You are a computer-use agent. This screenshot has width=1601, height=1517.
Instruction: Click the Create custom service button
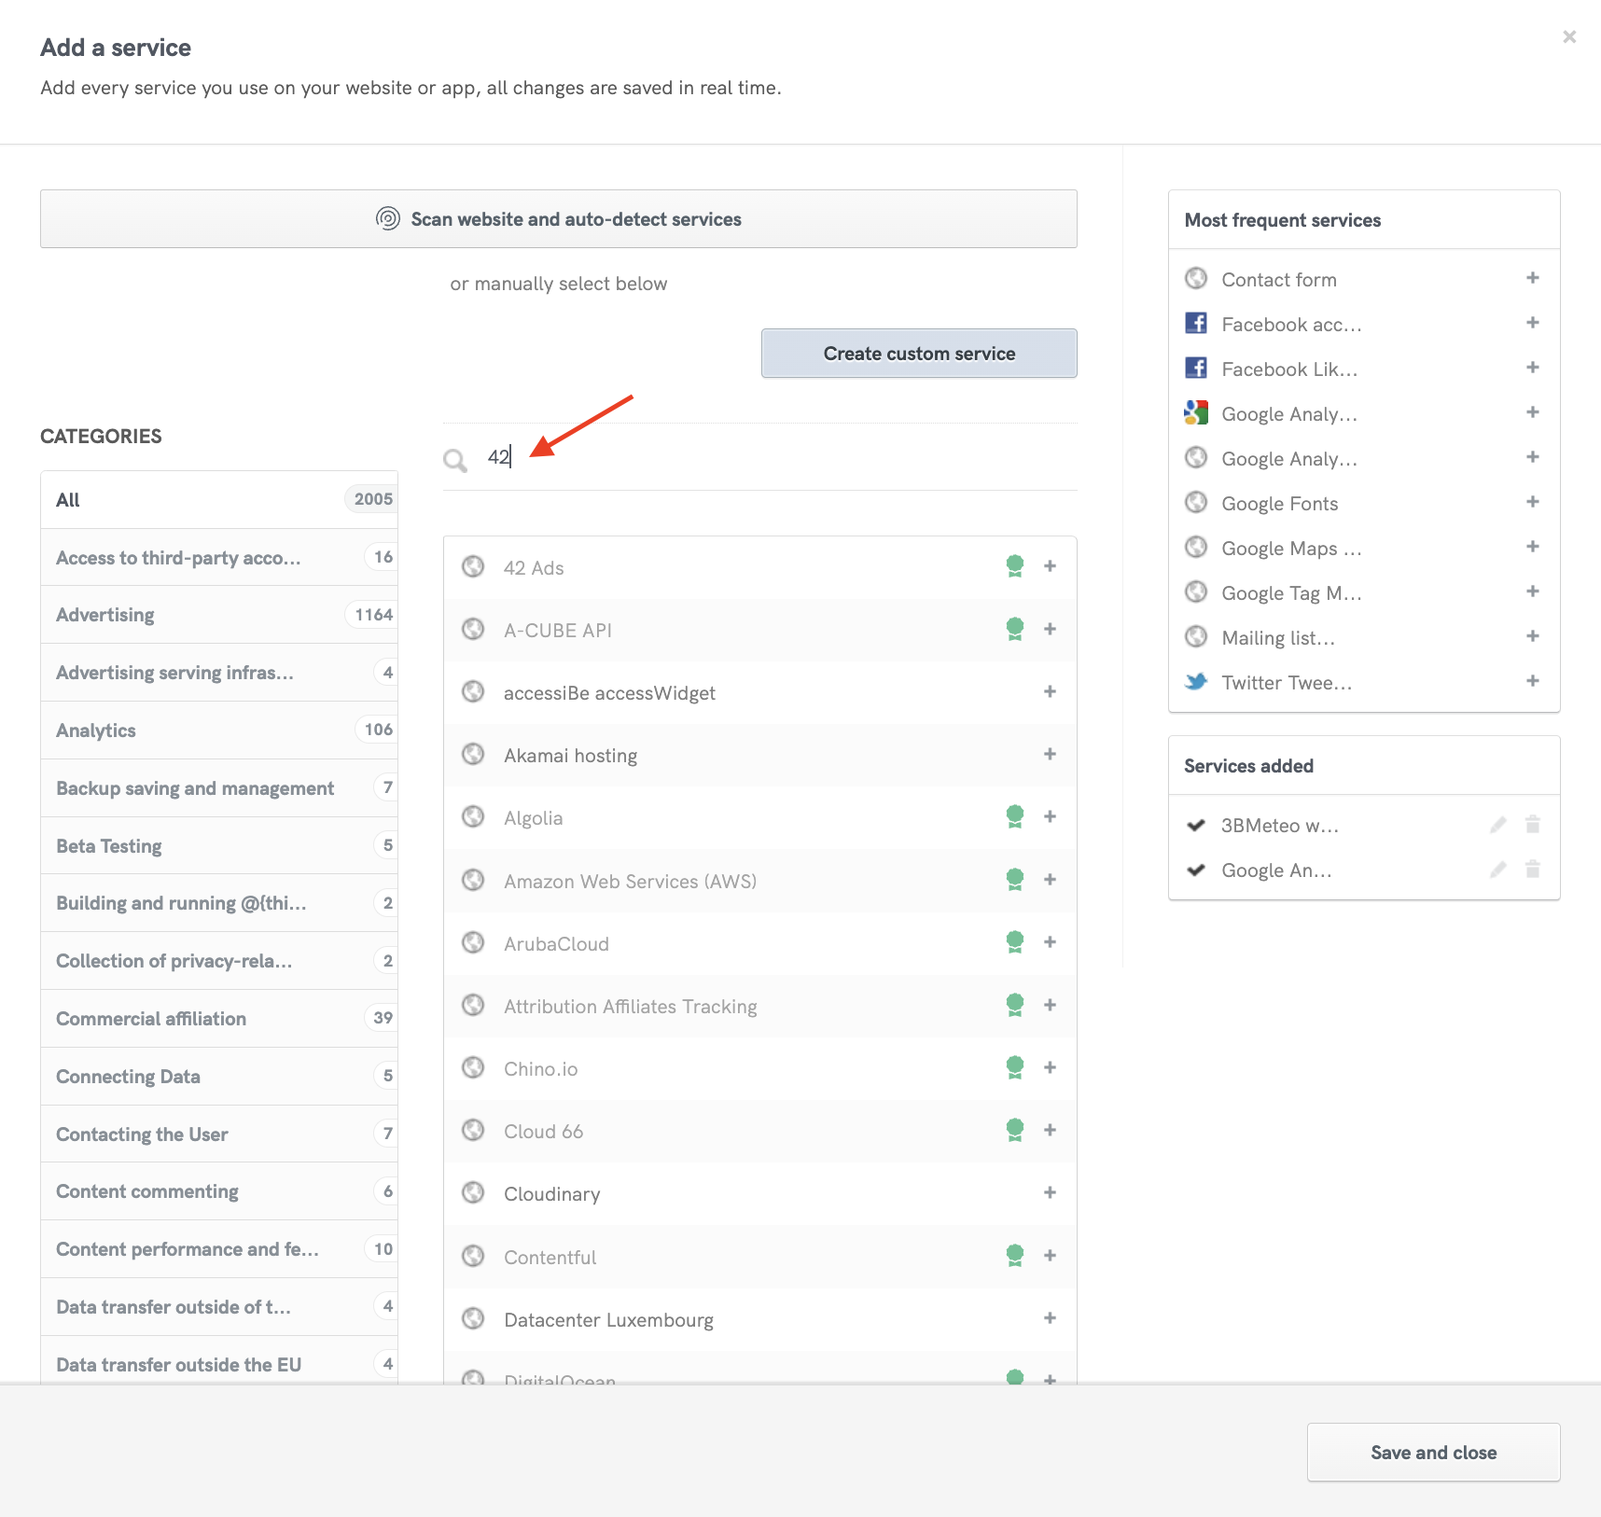(x=919, y=354)
